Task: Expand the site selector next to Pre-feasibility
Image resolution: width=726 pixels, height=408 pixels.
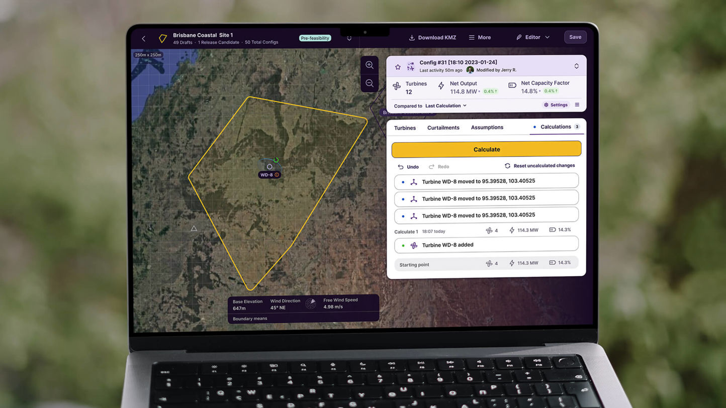Action: 349,39
